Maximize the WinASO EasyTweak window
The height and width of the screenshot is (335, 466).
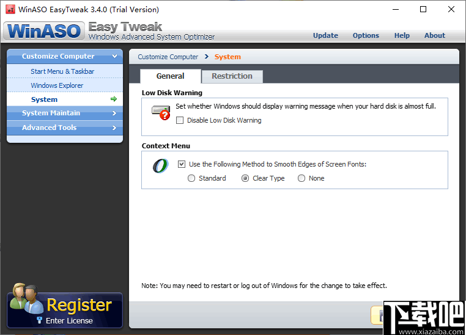click(x=423, y=10)
